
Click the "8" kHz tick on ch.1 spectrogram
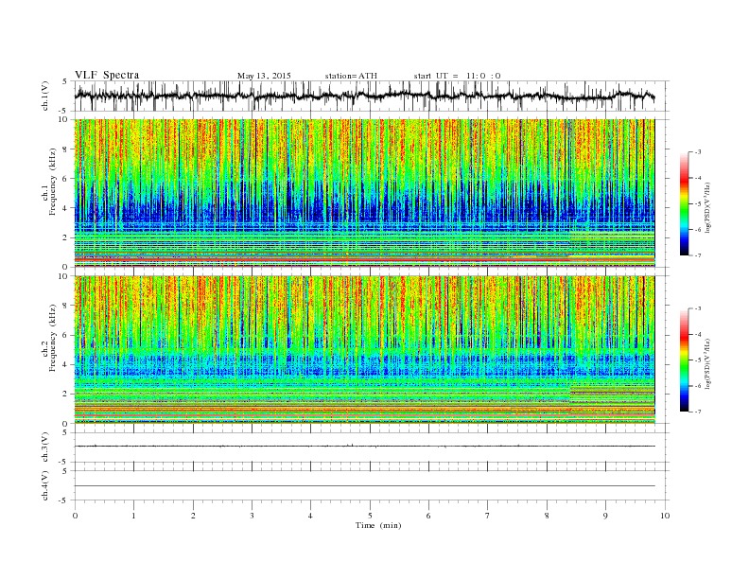[x=66, y=149]
